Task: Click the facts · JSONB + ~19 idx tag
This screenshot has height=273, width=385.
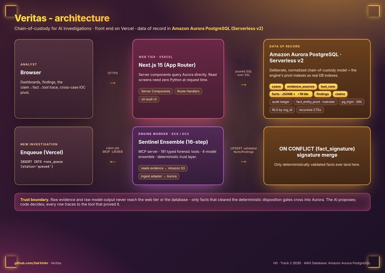Action: (x=291, y=94)
